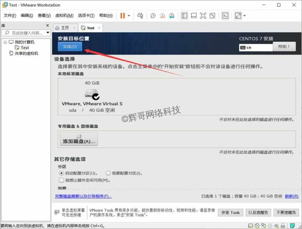Enter full screen mode icon

[x=203, y=16]
